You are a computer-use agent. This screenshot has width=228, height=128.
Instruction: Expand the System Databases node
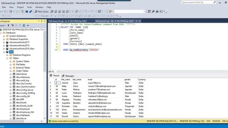click(4, 36)
